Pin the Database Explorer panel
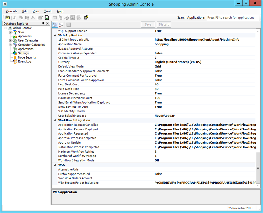 click(43, 23)
